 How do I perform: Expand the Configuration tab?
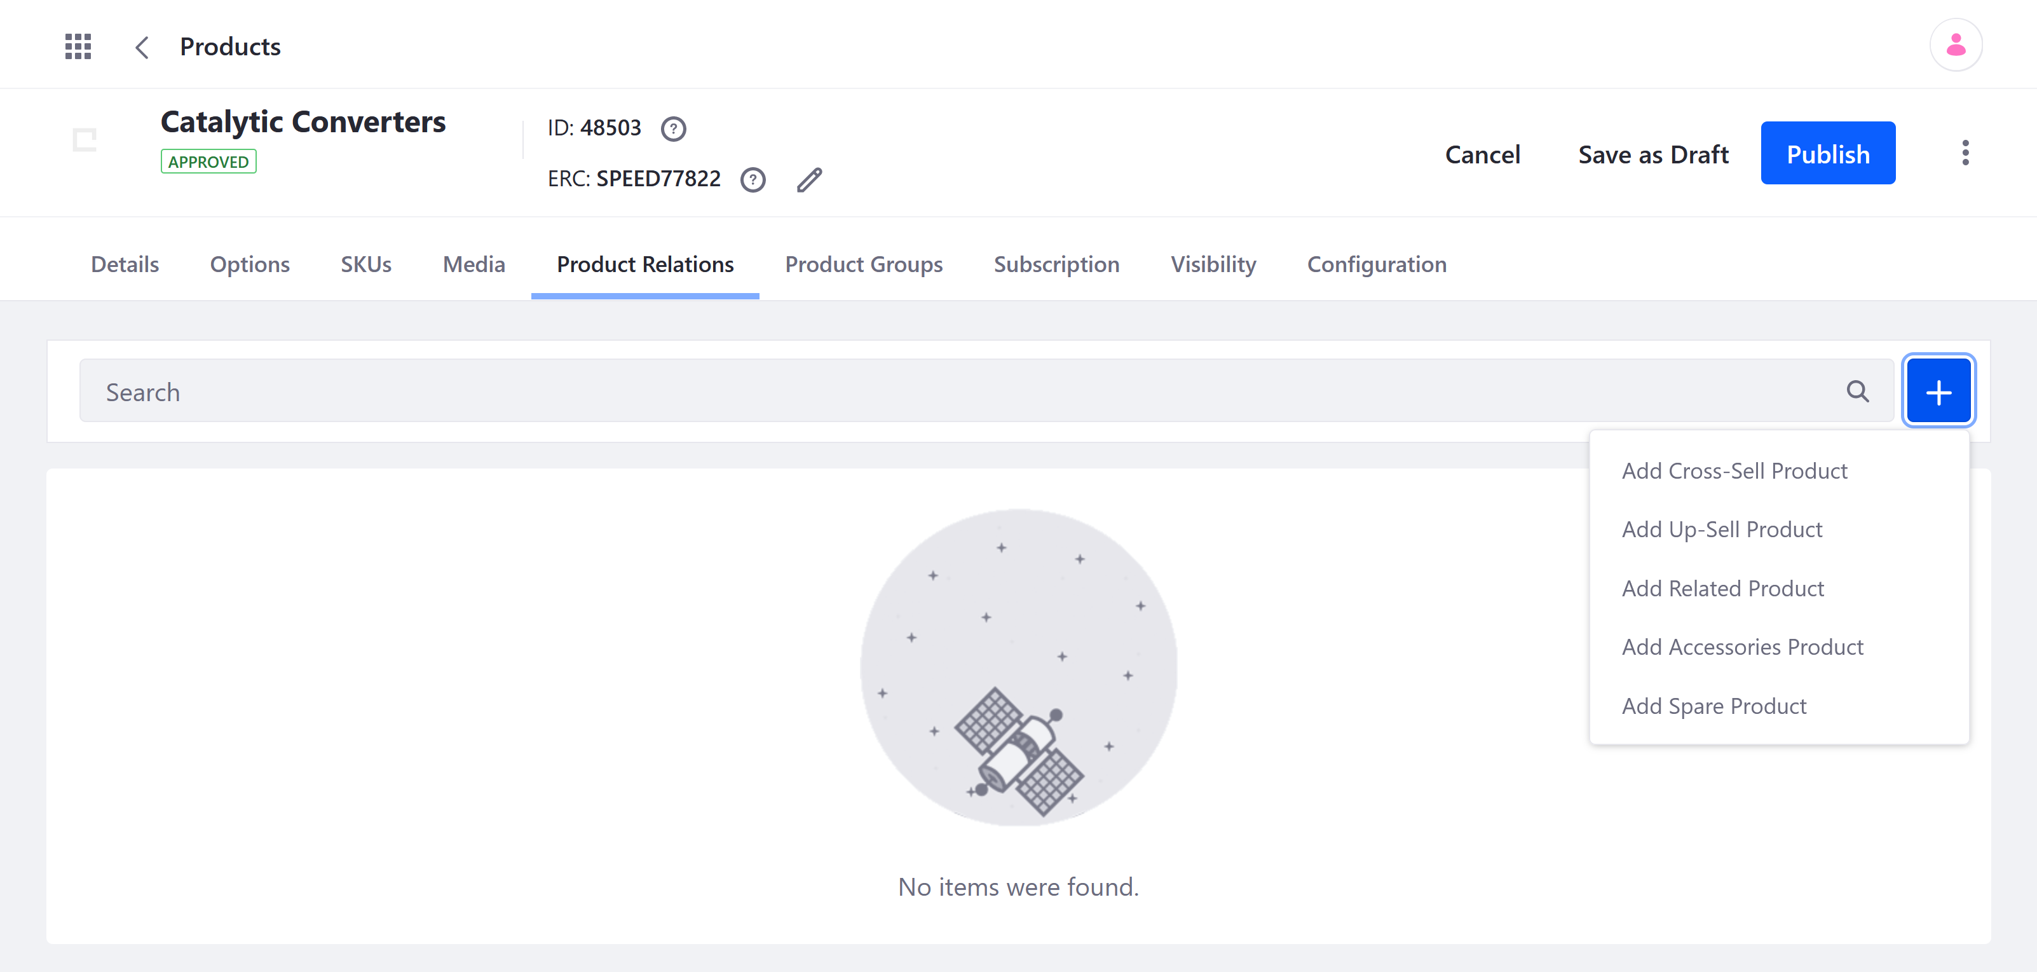click(1377, 264)
